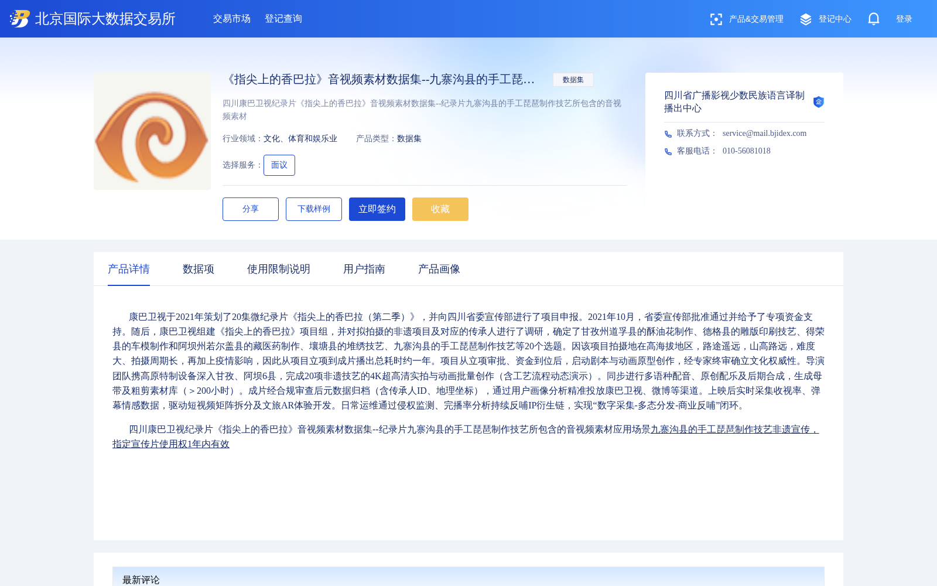Click the 数据集 tag badge
The width and height of the screenshot is (937, 586).
tap(573, 80)
